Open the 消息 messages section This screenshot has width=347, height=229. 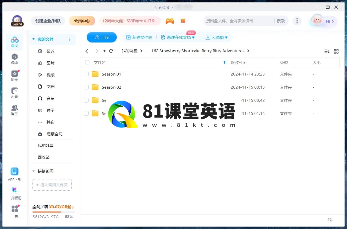[14, 110]
